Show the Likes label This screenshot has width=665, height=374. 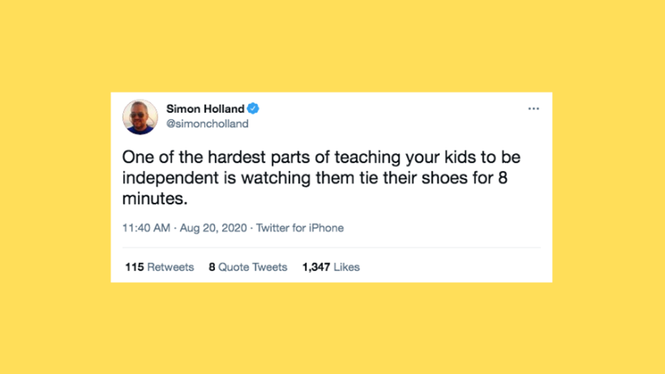point(347,267)
